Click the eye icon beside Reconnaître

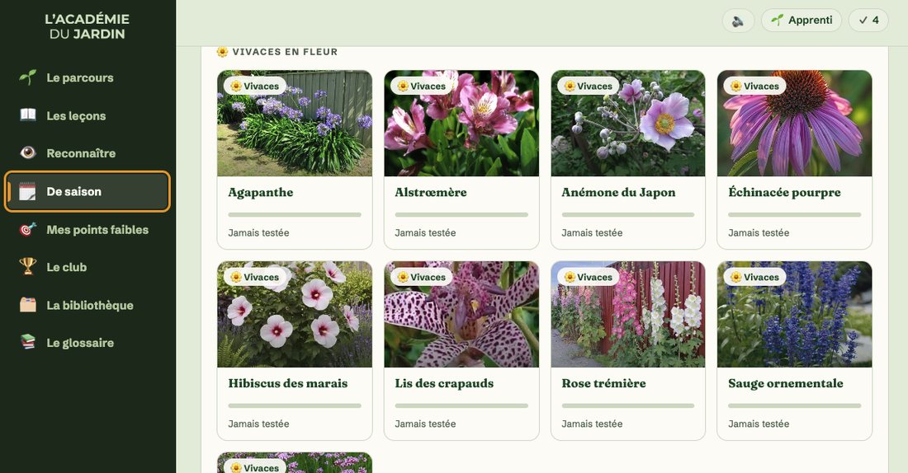tap(28, 153)
